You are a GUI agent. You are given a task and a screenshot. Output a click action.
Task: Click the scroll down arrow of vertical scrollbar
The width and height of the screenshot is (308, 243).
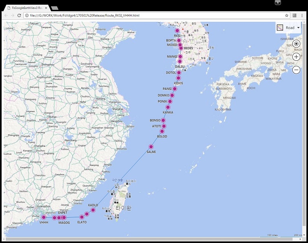(304, 235)
